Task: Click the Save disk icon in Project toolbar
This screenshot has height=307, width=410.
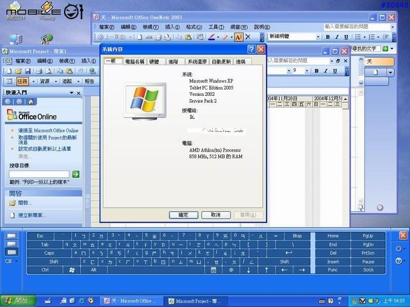Action: click(28, 71)
